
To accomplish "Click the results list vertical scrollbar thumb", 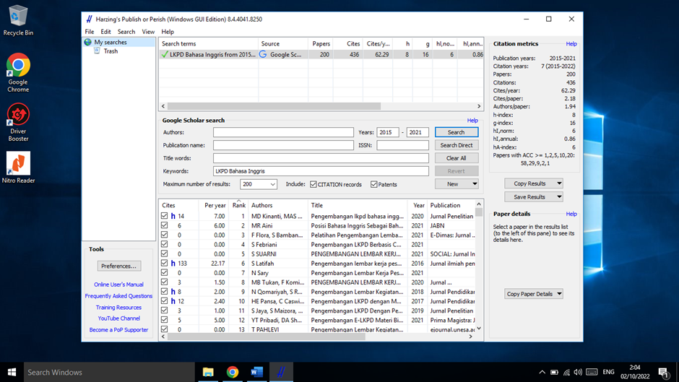I will (478, 212).
